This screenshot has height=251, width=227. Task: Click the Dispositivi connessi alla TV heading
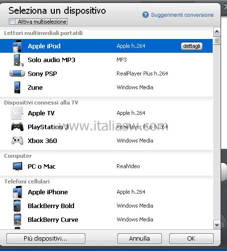pyautogui.click(x=41, y=103)
